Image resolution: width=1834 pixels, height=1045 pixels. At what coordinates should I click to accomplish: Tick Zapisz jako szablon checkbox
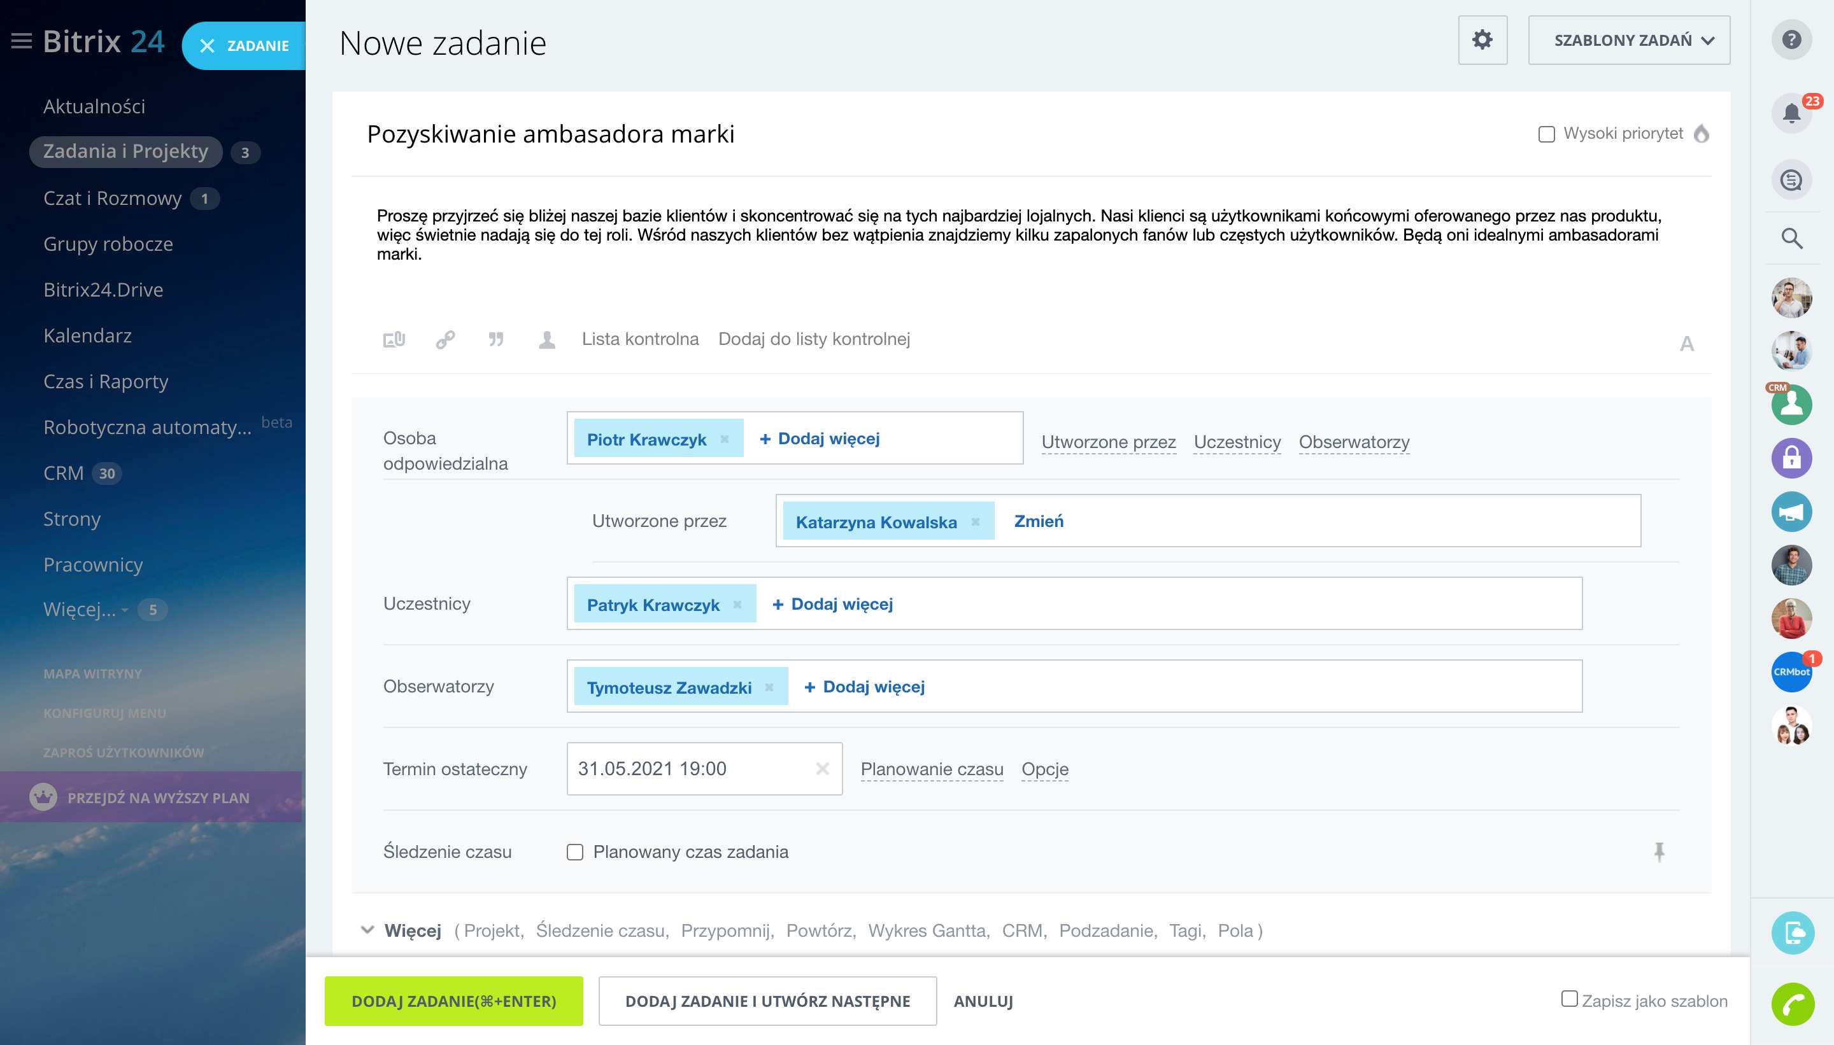tap(1570, 999)
